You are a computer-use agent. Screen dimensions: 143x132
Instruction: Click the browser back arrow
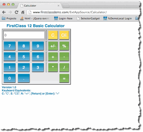(4, 12)
